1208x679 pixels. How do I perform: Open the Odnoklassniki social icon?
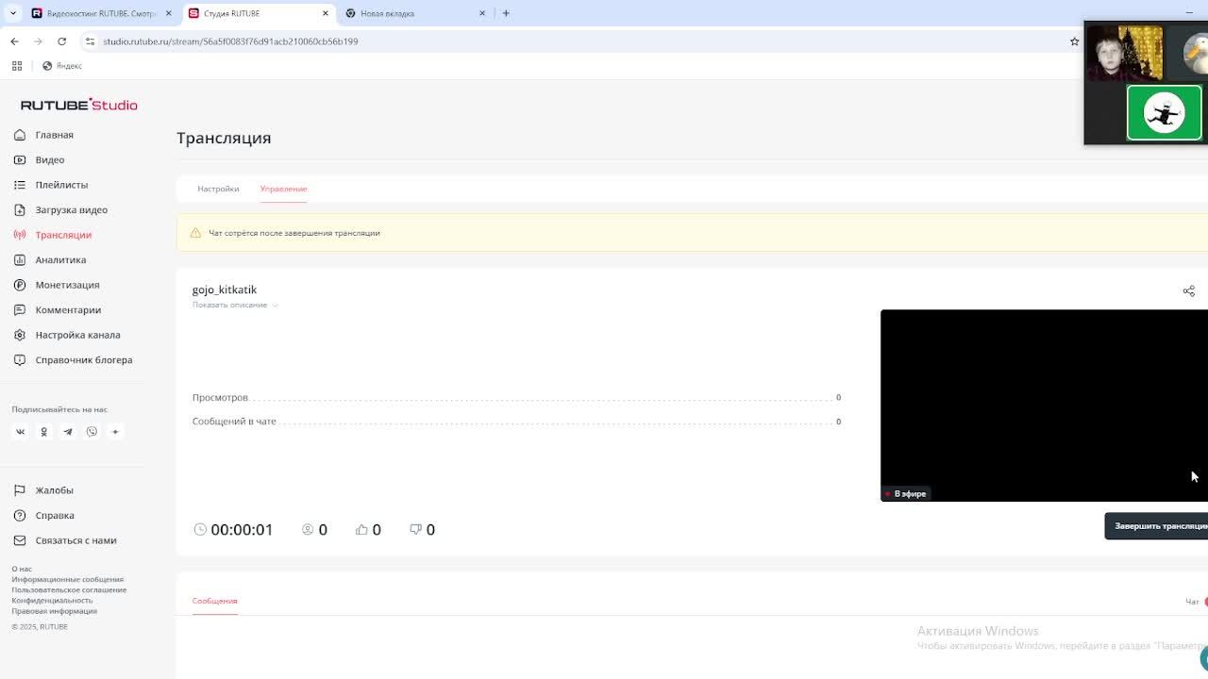point(43,432)
